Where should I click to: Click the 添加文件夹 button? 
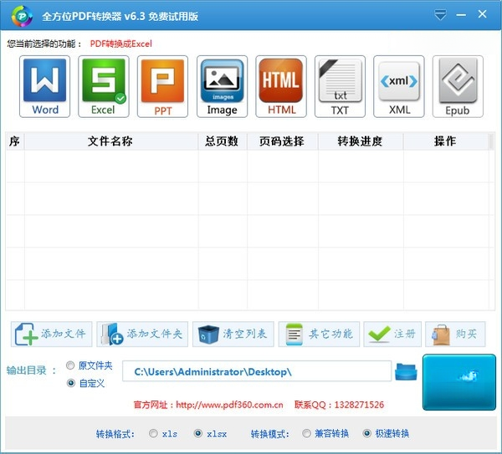[142, 334]
